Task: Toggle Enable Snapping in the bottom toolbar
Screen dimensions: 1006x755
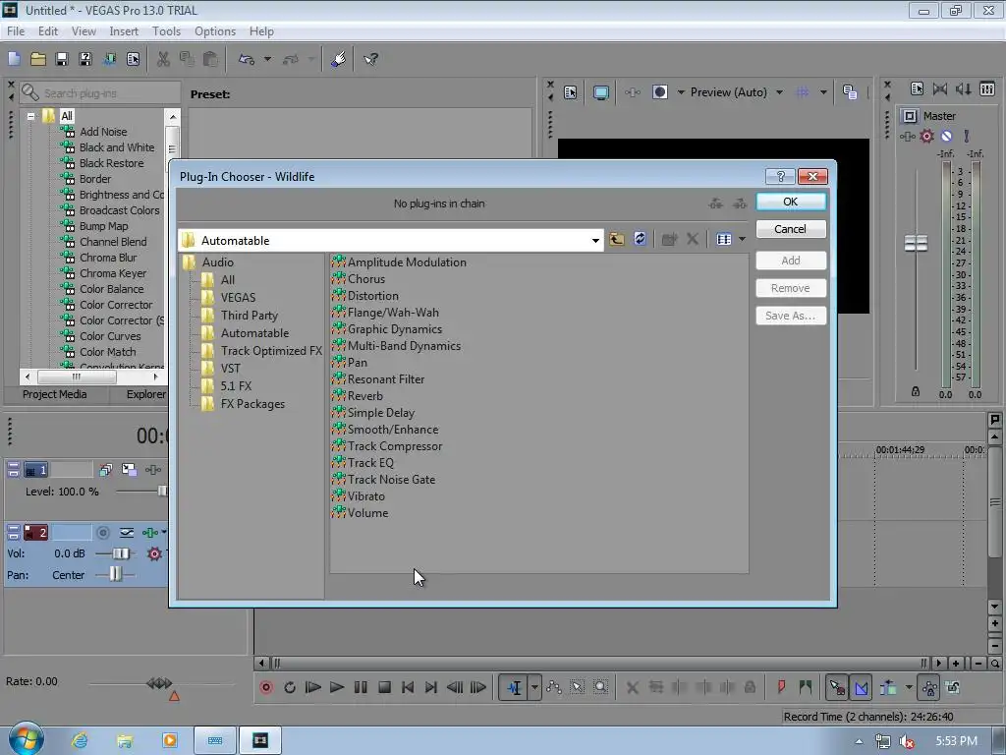Action: (837, 687)
